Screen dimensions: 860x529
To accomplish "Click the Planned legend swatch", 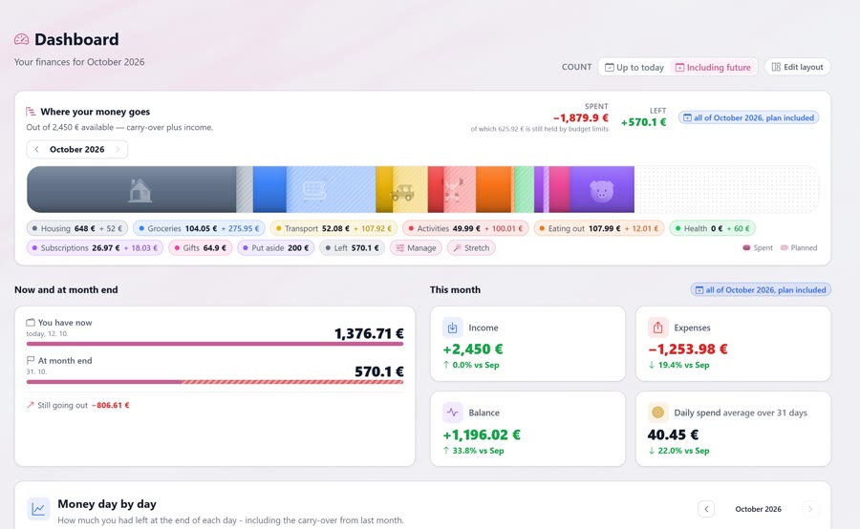I will [785, 247].
